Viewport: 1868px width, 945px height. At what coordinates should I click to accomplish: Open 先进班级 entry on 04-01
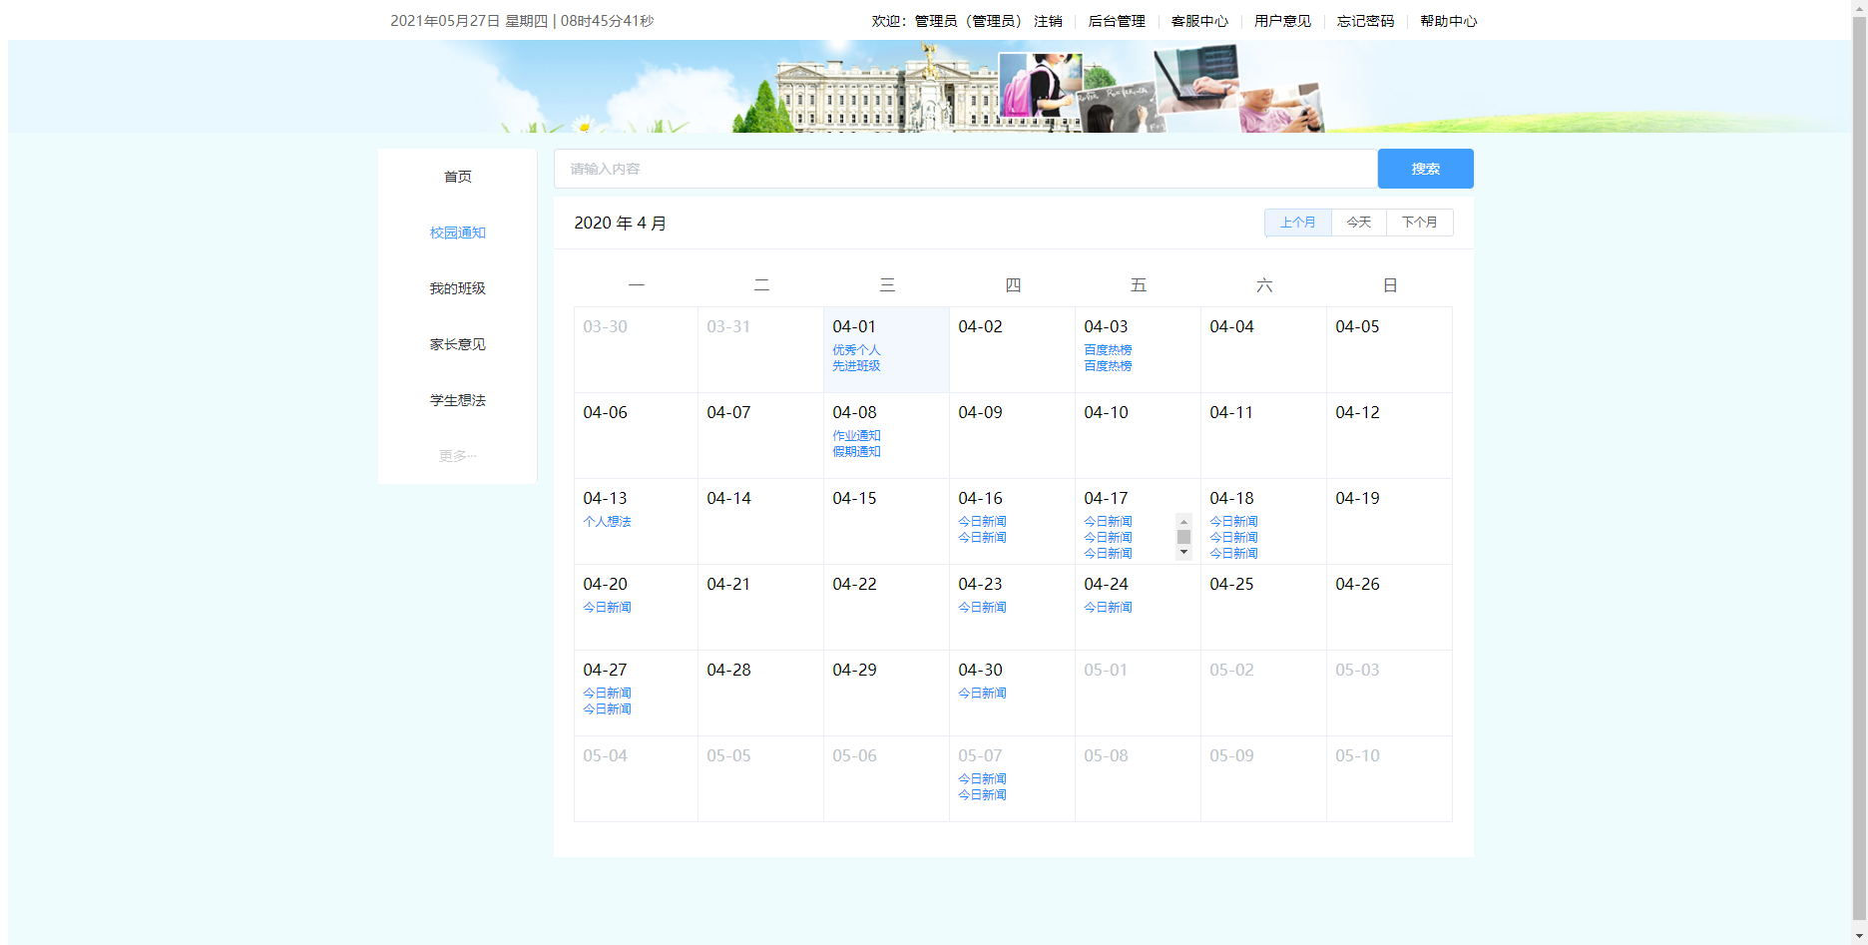click(856, 366)
